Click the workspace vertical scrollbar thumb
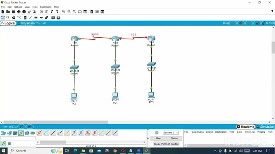275x154 pixels. coord(273,47)
